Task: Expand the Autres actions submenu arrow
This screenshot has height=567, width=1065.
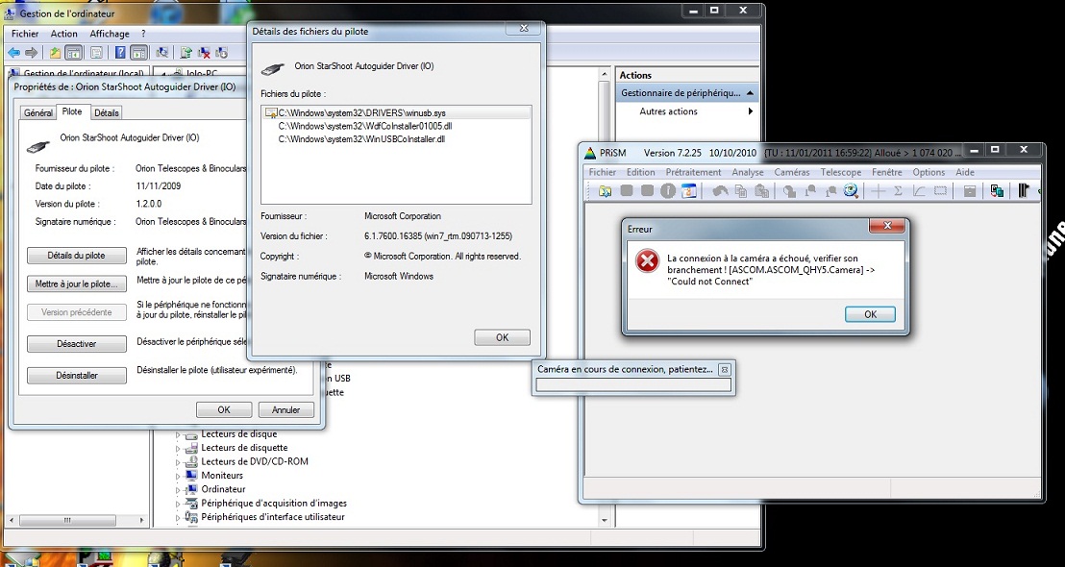Action: [x=750, y=111]
